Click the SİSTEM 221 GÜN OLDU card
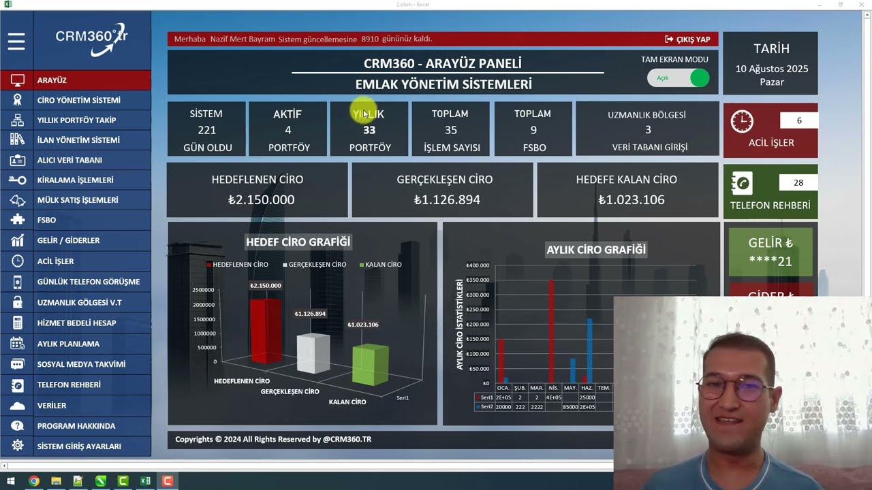Screen dimensions: 872x490 coord(206,129)
